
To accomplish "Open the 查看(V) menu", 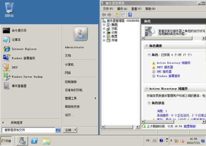I will (x=136, y=9).
